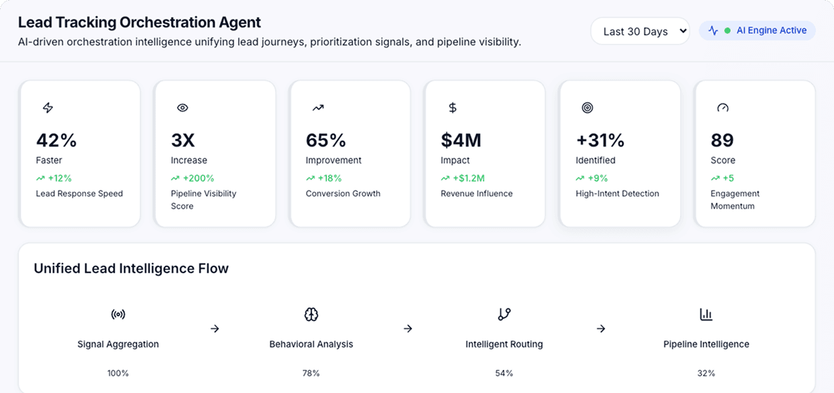Click the brain icon for Behavioral Analysis

point(311,314)
